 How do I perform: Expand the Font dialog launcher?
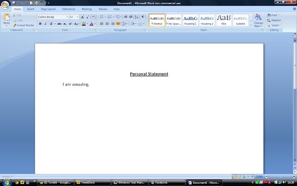(x=95, y=30)
